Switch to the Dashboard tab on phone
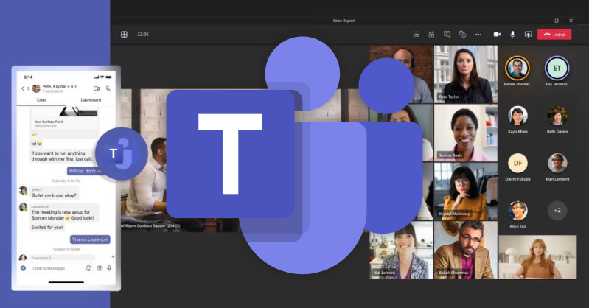This screenshot has width=589, height=308. click(91, 100)
